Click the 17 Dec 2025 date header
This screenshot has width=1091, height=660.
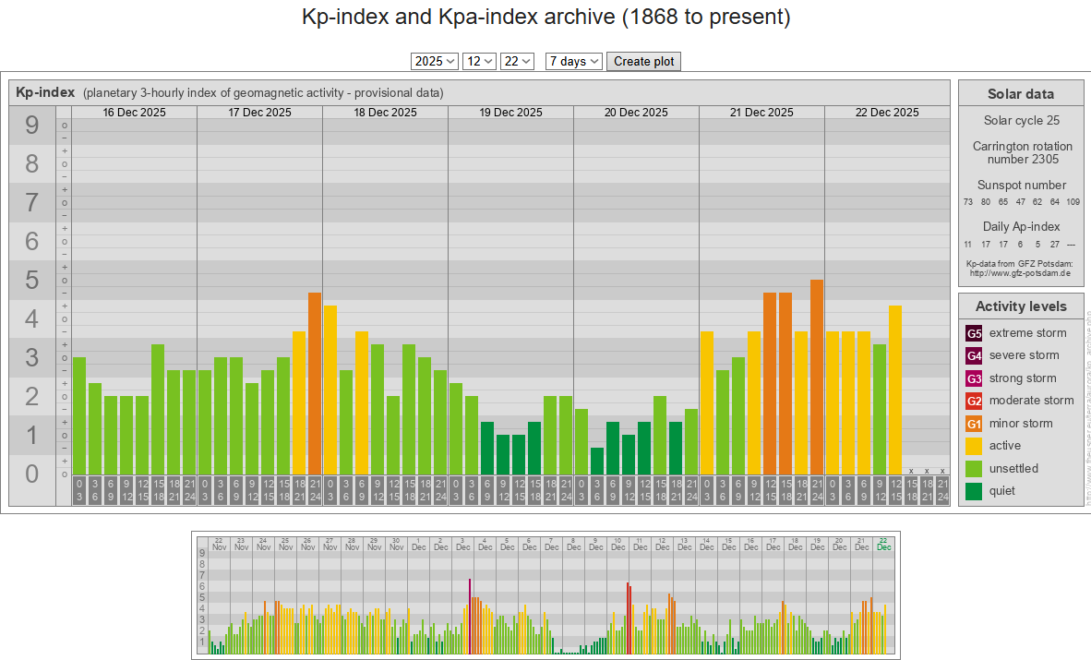[x=259, y=112]
